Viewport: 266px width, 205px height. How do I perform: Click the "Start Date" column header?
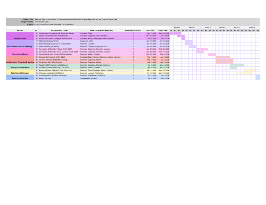[x=150, y=30]
